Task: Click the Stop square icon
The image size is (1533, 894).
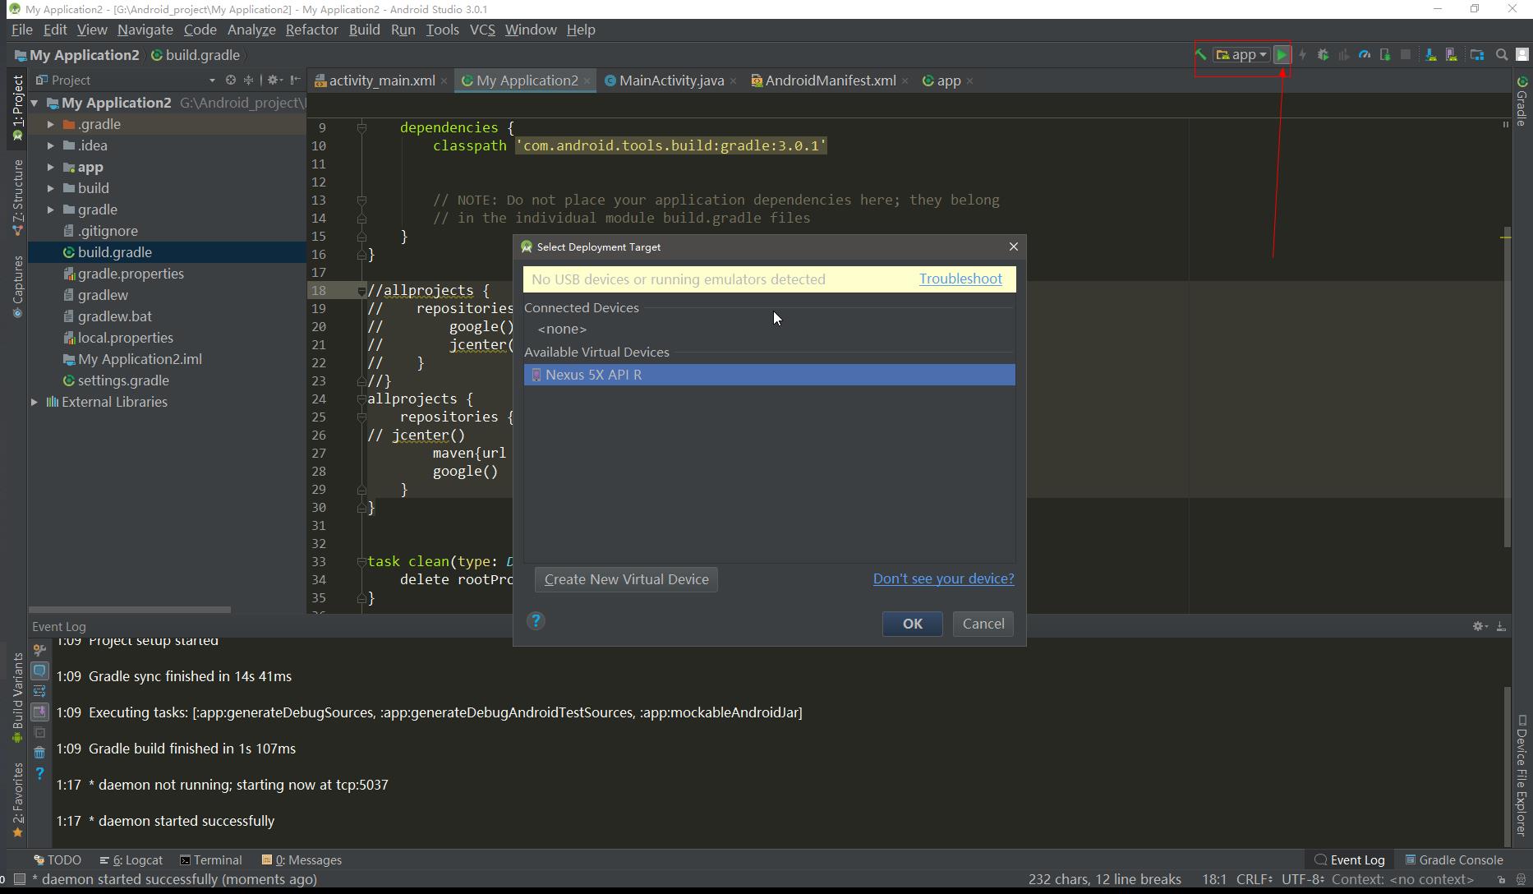Action: [x=1406, y=55]
